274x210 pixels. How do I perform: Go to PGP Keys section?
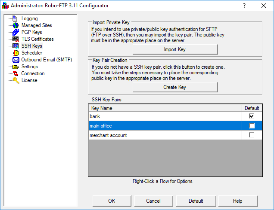[31, 32]
